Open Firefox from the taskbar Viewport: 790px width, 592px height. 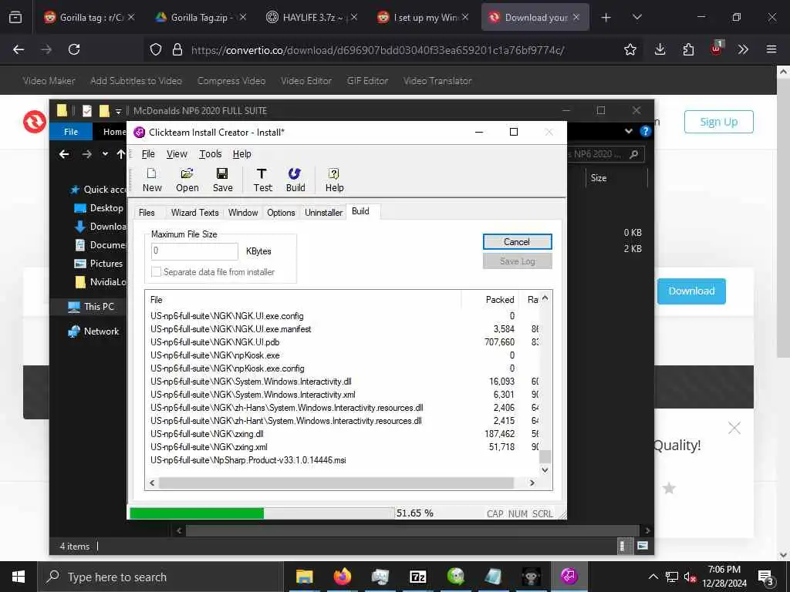(342, 577)
